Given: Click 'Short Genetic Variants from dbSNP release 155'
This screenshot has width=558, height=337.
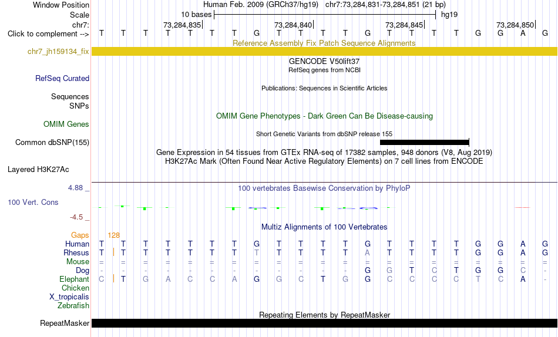Looking at the screenshot, I should [x=324, y=134].
